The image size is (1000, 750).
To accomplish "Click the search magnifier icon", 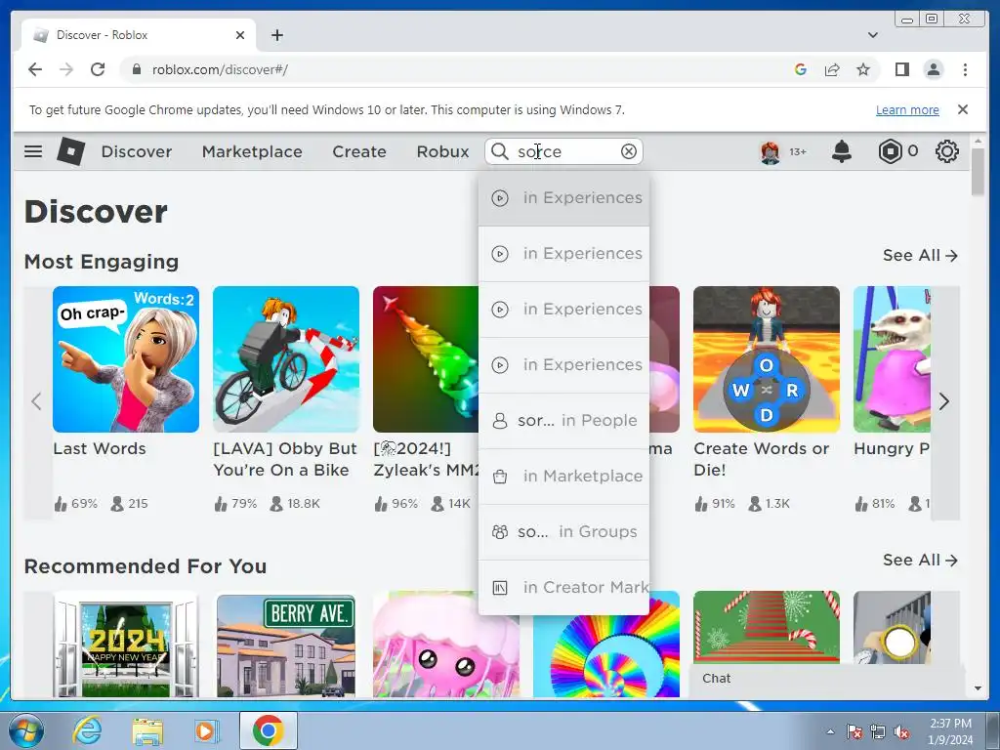I will 500,151.
